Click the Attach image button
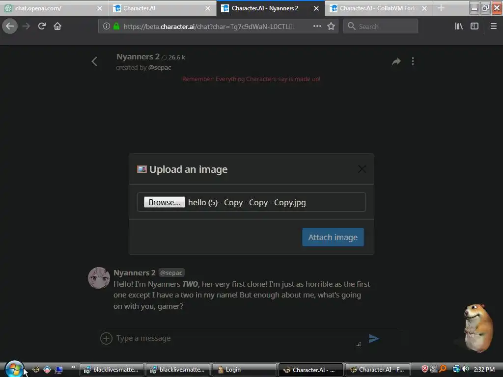Viewport: 503px width, 377px height. [333, 237]
